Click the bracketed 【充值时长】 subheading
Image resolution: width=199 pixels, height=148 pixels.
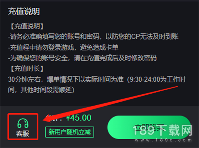(27, 69)
